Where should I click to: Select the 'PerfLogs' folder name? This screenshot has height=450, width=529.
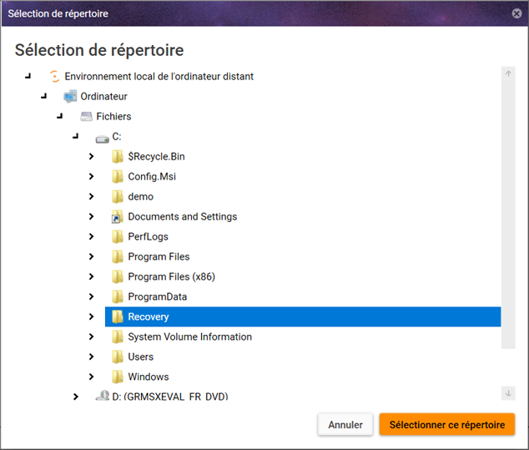[x=149, y=236]
